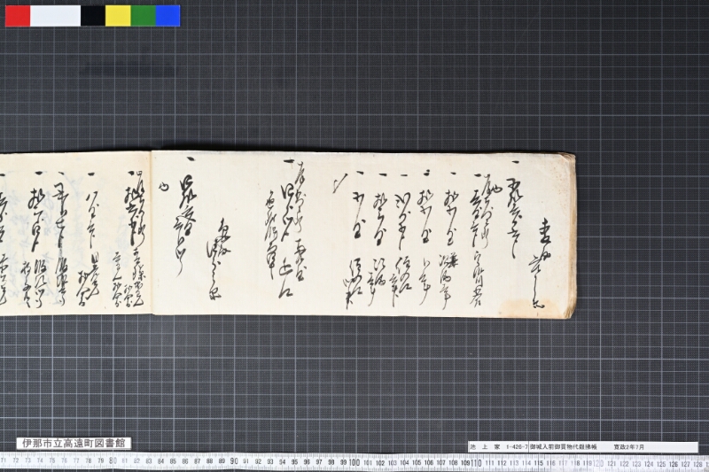Click the small circle mark on page
Screen dimensions: 709x472
point(163,185)
